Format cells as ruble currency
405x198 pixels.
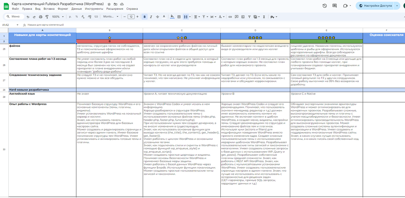coord(70,16)
